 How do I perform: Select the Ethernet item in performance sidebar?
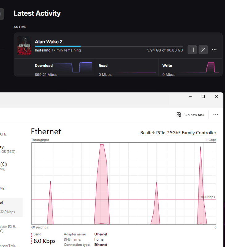click(x=11, y=207)
